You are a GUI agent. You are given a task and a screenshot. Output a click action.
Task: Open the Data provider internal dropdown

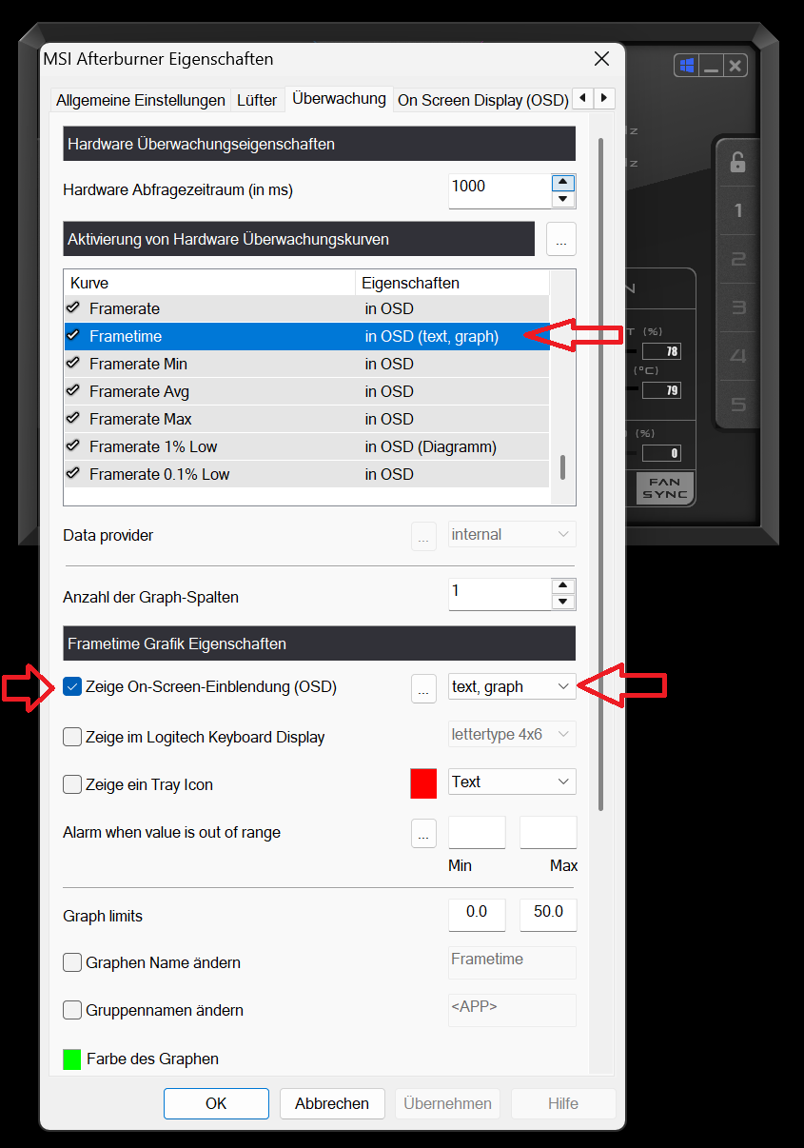pyautogui.click(x=512, y=534)
